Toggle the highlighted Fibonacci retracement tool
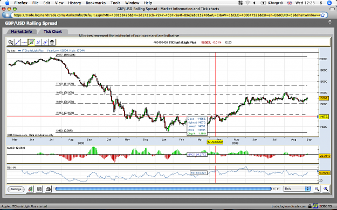 point(31,42)
